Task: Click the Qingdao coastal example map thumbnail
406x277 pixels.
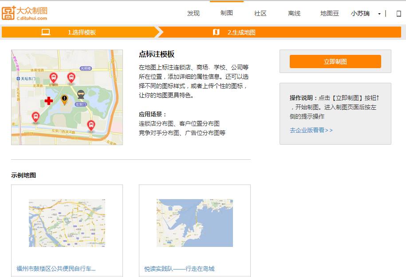Action: pyautogui.click(x=195, y=223)
